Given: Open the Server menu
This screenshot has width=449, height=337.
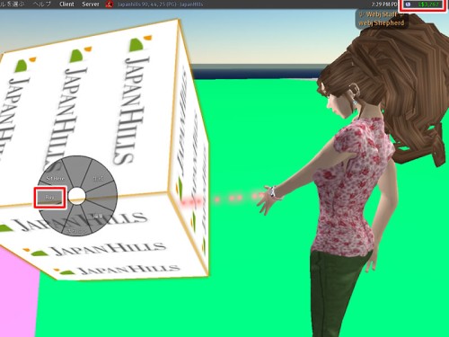Looking at the screenshot, I should [x=91, y=4].
